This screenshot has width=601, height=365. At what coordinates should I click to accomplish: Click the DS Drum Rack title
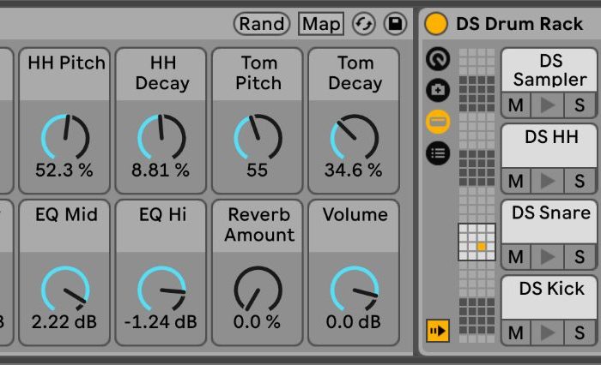coord(519,24)
